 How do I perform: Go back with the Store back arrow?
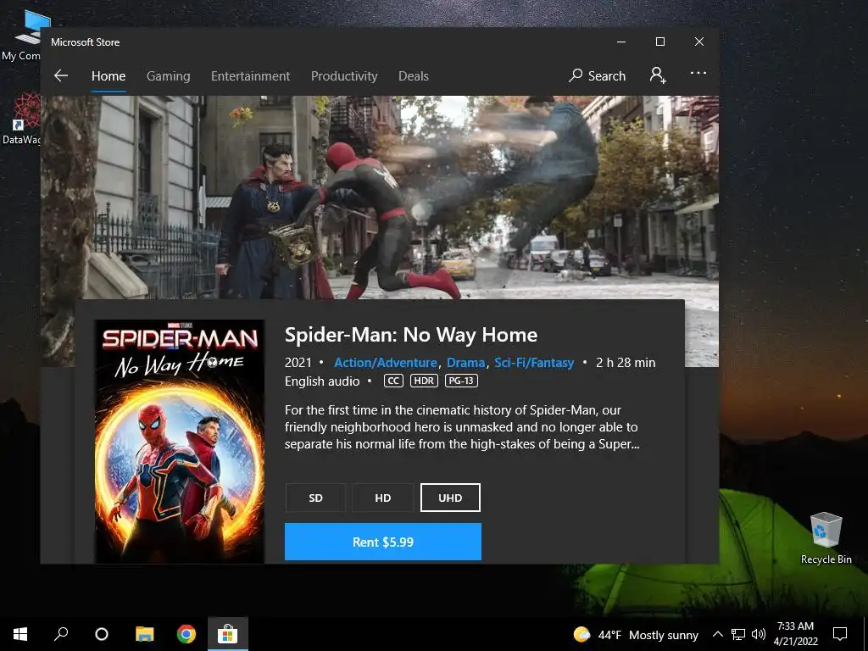tap(61, 75)
